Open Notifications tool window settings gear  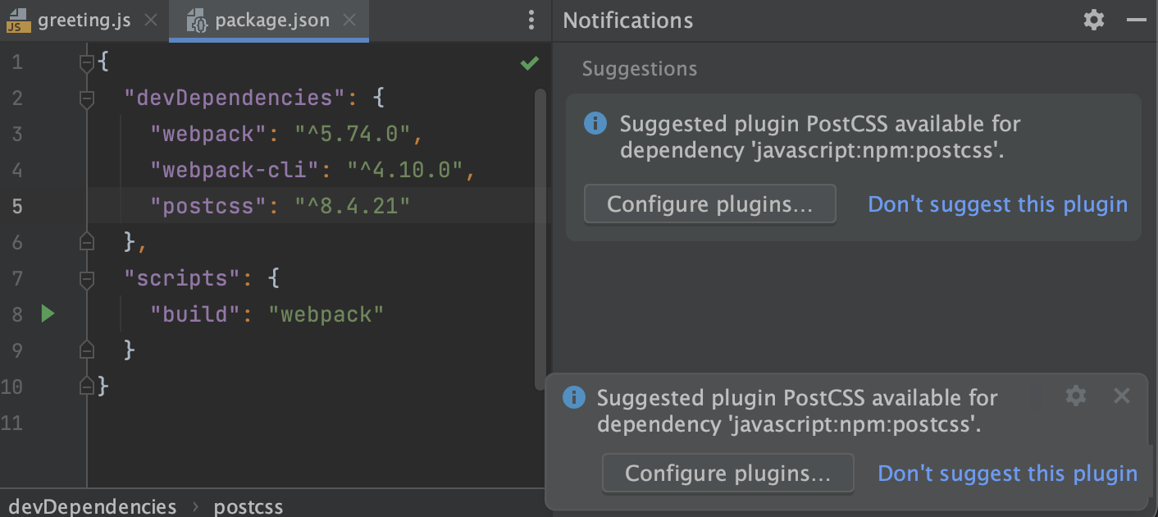pos(1093,20)
